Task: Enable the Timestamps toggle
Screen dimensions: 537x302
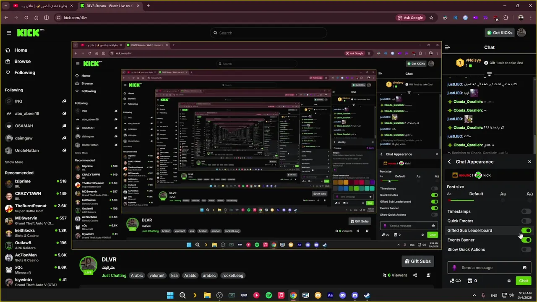Action: point(526,211)
